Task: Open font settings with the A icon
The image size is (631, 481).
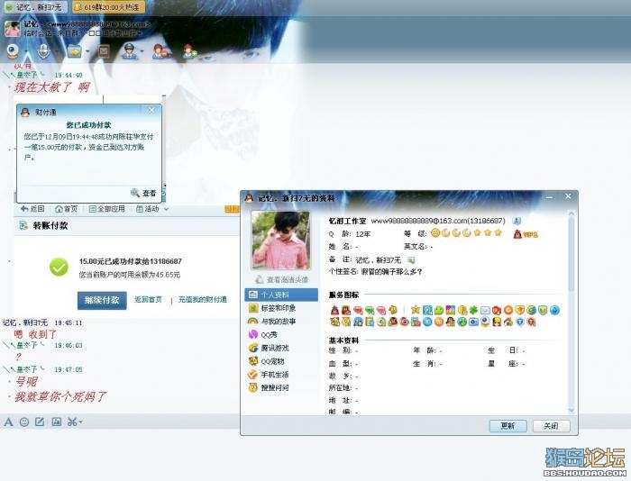Action: coord(8,422)
